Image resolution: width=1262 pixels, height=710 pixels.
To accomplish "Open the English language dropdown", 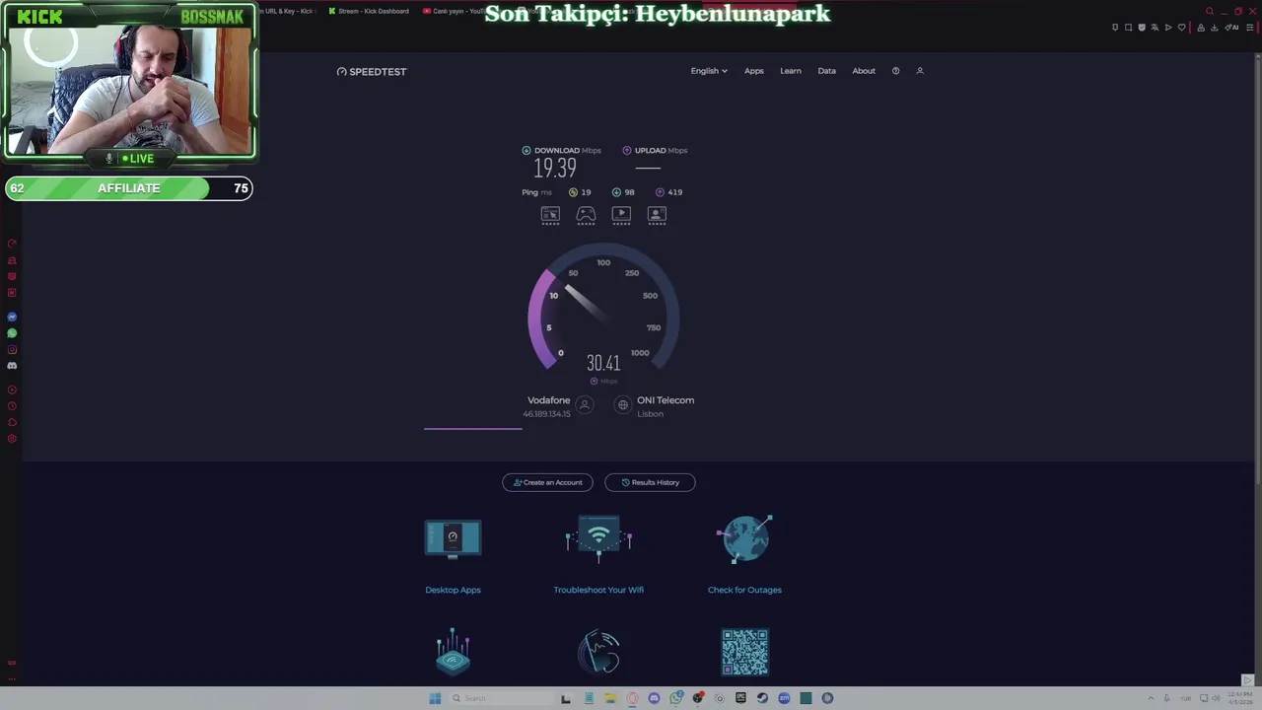I will click(709, 71).
